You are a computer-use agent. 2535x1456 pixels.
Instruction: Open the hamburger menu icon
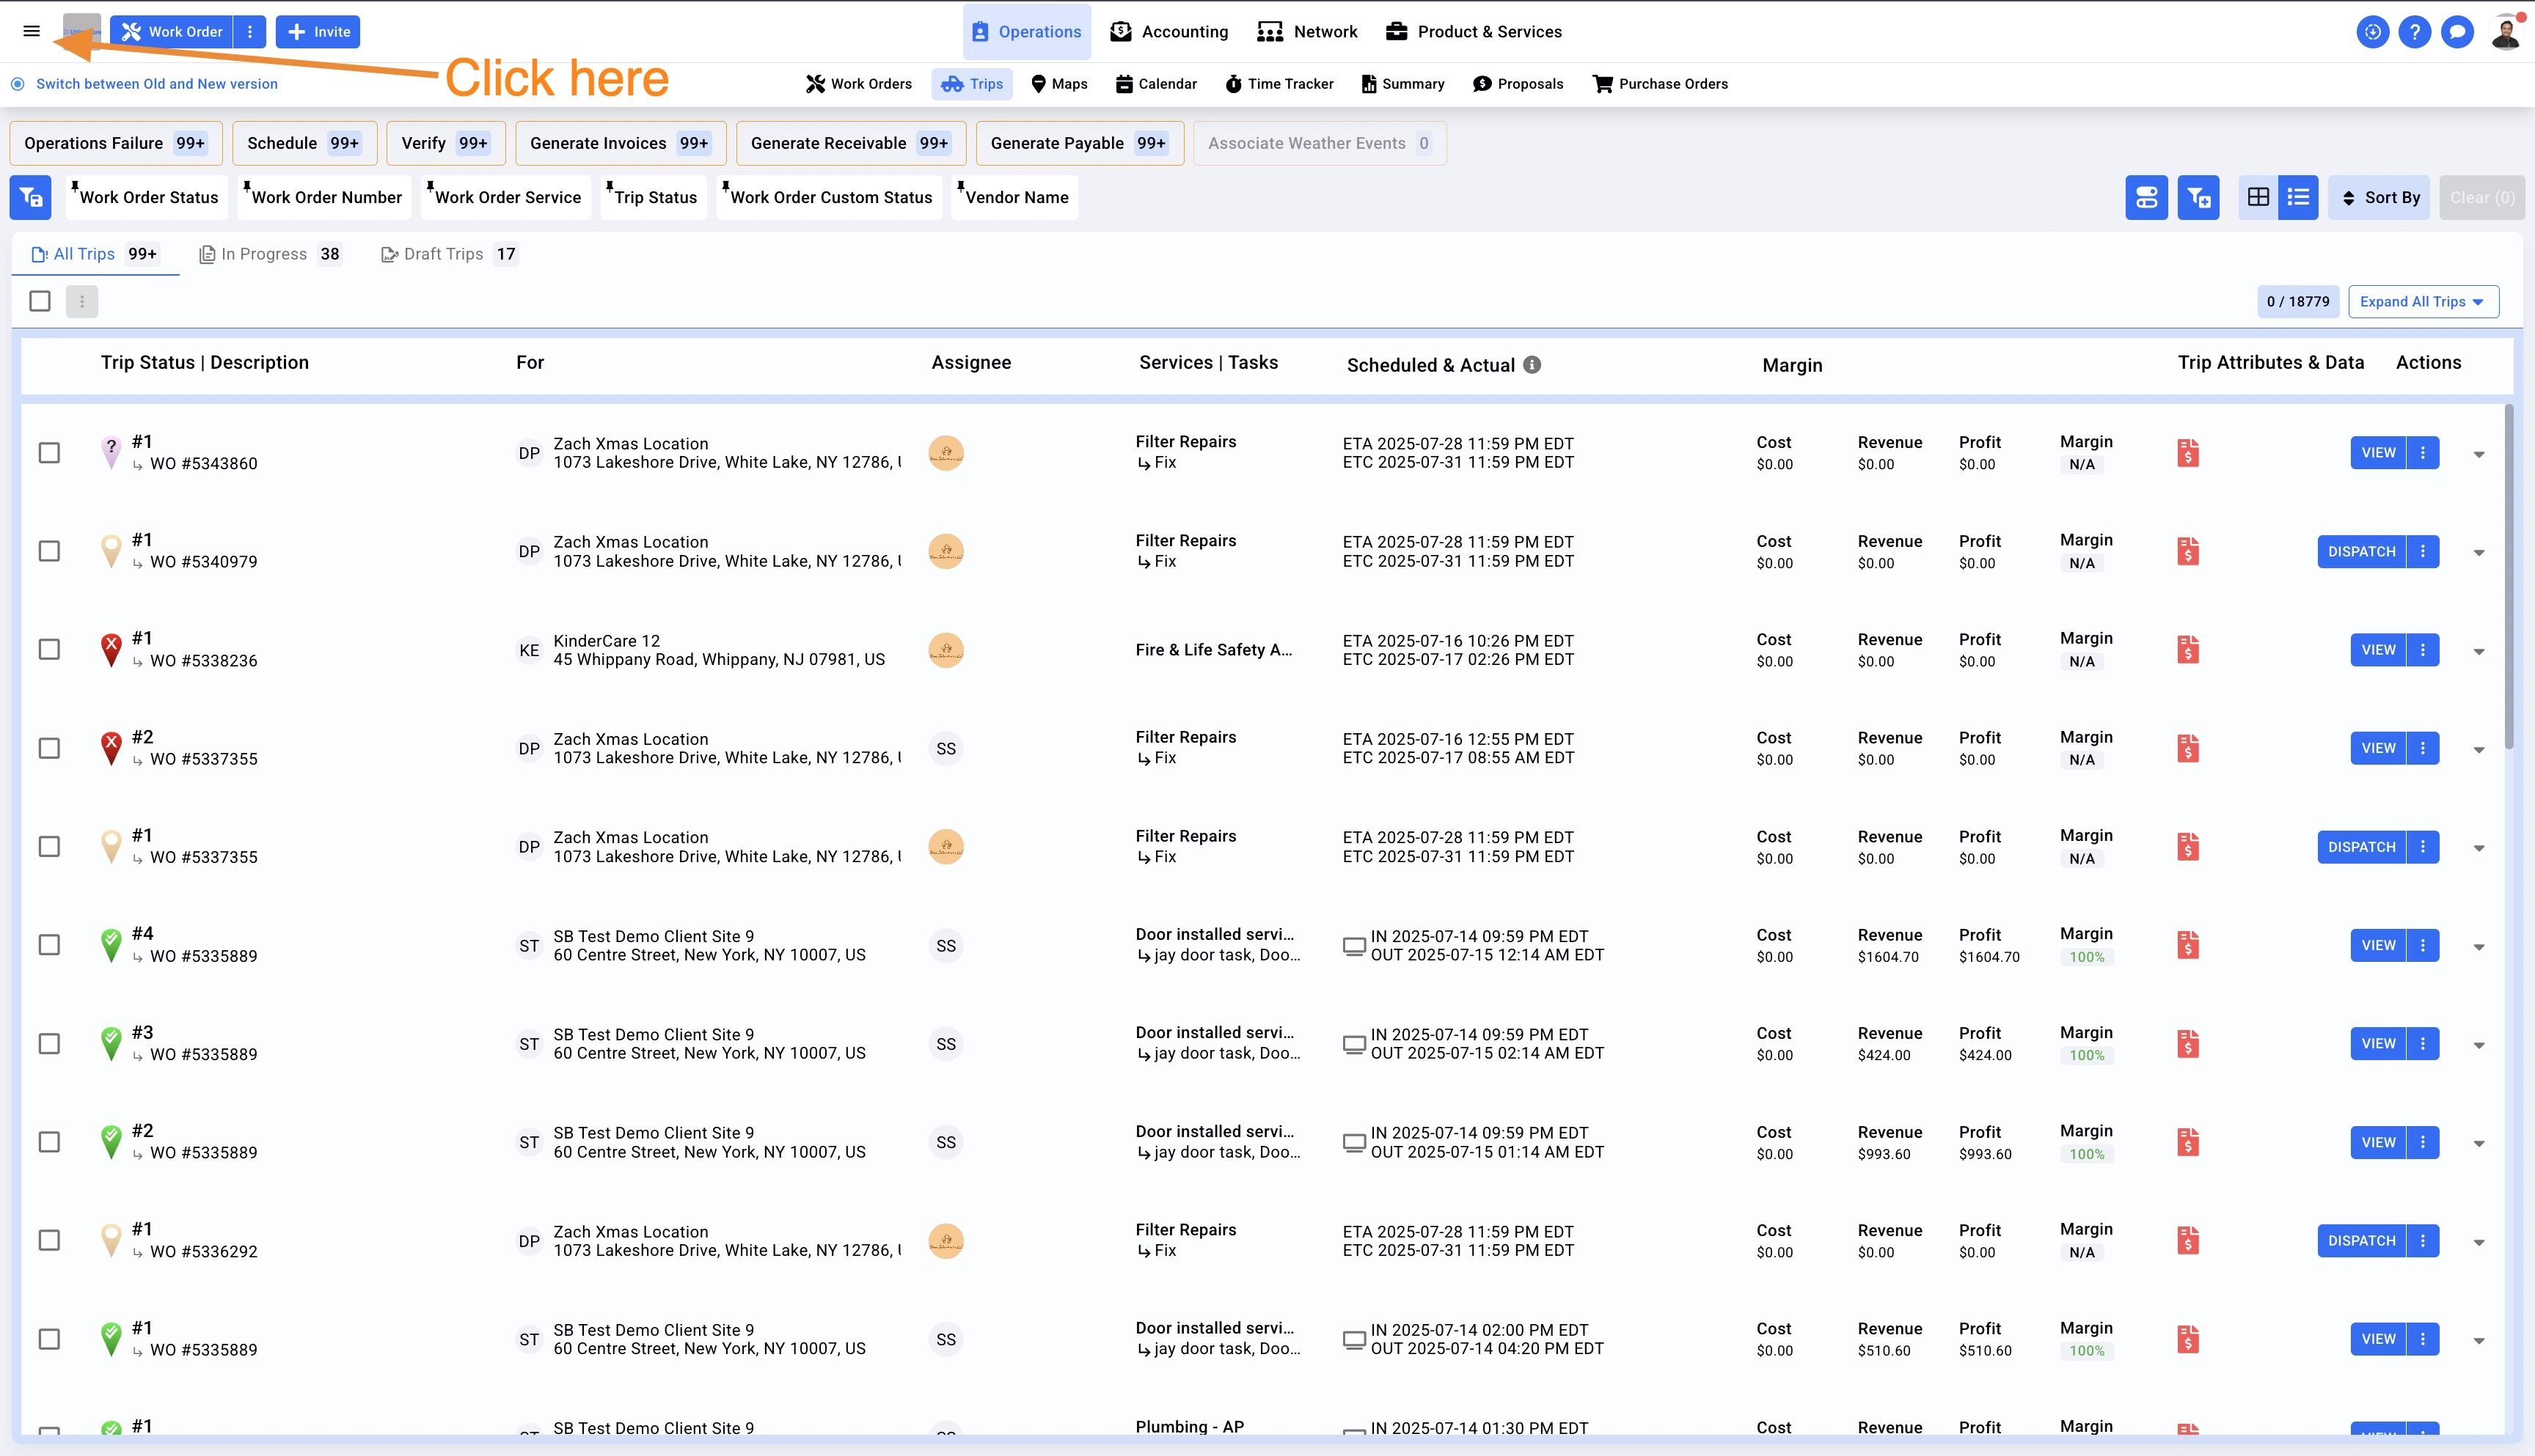(31, 31)
